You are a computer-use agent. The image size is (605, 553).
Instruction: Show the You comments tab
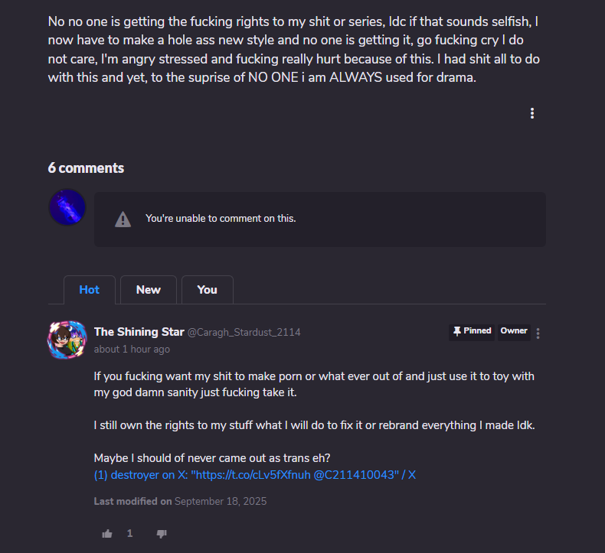(x=207, y=290)
